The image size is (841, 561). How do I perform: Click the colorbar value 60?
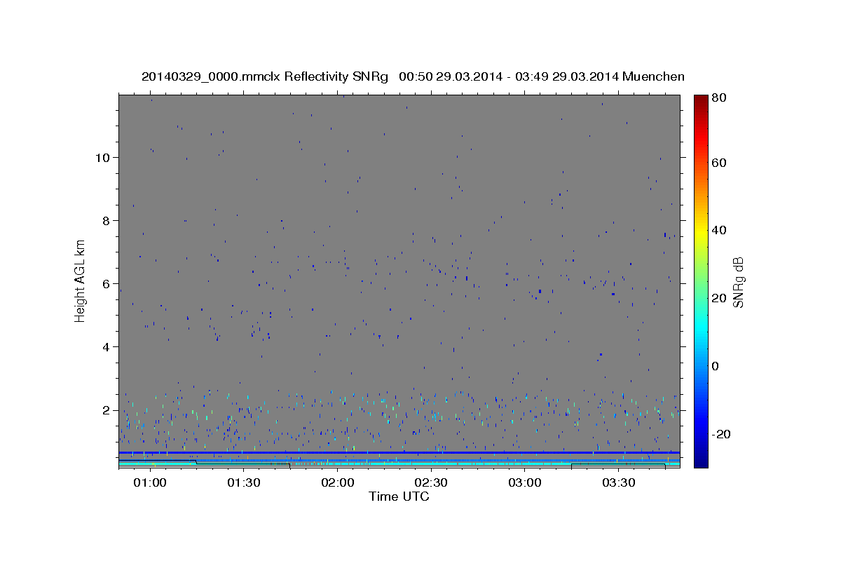tap(718, 163)
